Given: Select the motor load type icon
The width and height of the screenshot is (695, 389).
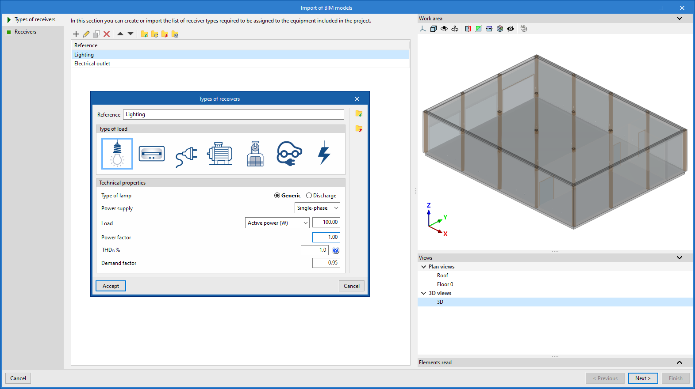Looking at the screenshot, I should pyautogui.click(x=220, y=154).
